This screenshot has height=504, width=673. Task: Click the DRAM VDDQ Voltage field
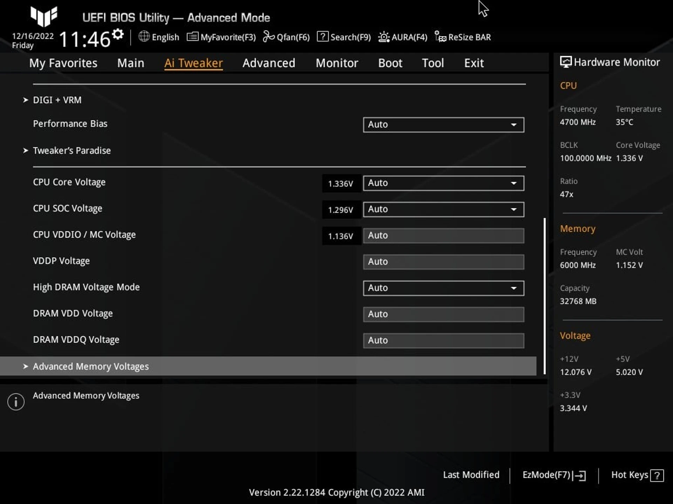click(x=443, y=341)
